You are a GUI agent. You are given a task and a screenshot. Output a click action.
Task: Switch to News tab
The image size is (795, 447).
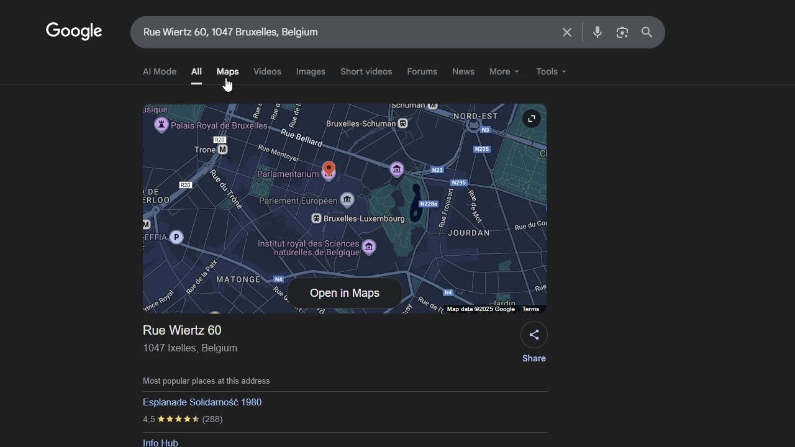(x=463, y=71)
